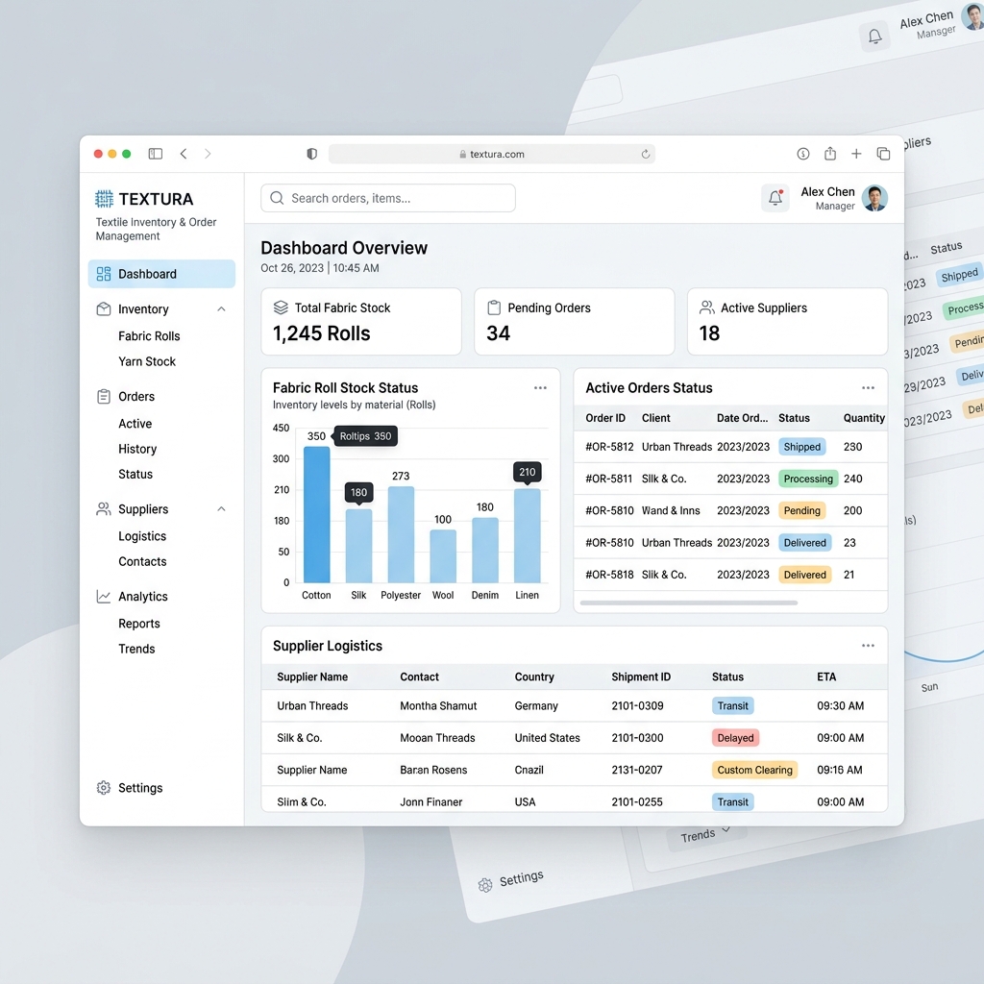The height and width of the screenshot is (984, 984).
Task: Click the Active Orders horizontal scrollbar
Action: [689, 603]
